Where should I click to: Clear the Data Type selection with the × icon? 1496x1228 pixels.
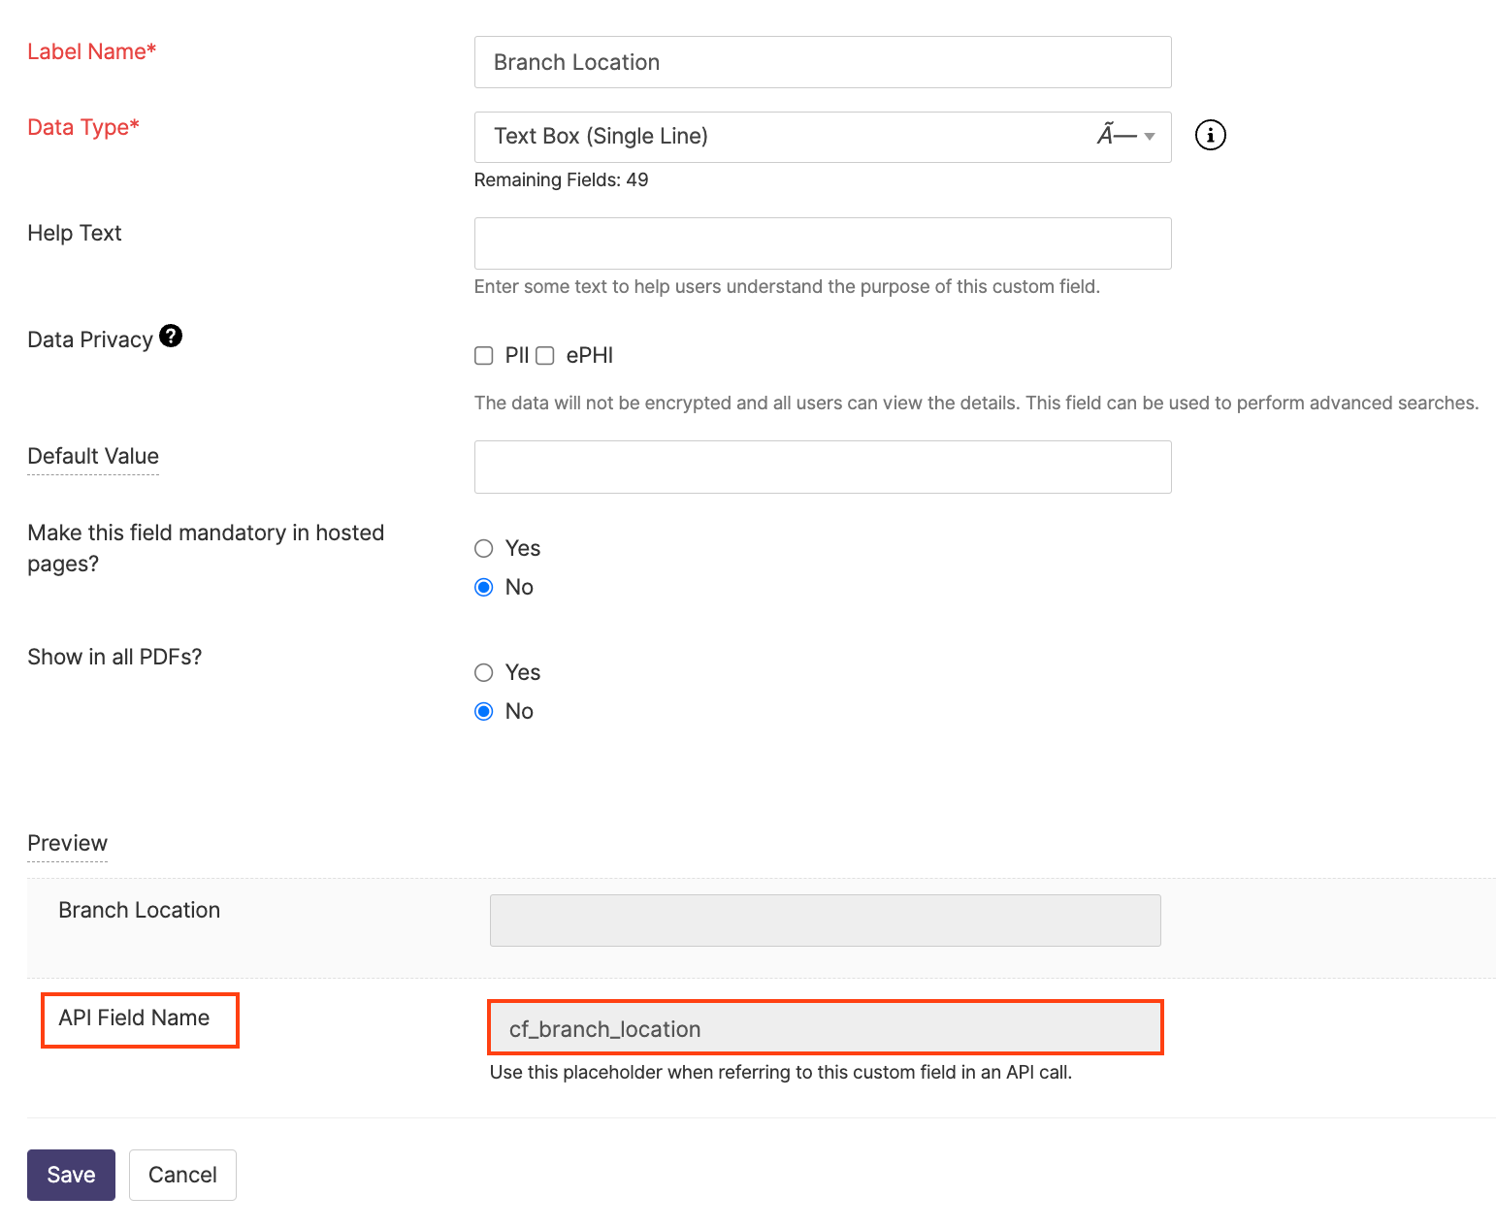(x=1116, y=136)
